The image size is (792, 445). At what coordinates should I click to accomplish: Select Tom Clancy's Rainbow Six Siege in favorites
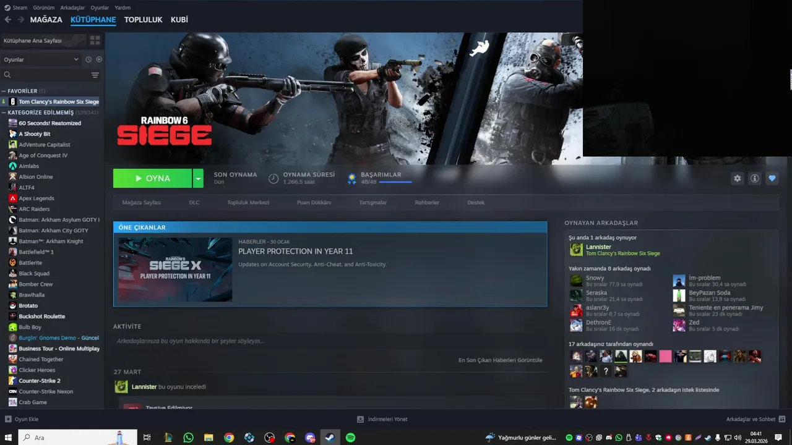pos(54,101)
